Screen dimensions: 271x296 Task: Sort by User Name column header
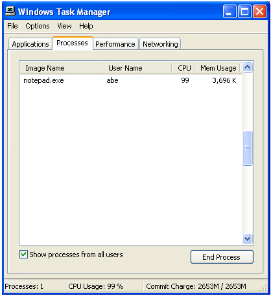click(137, 68)
